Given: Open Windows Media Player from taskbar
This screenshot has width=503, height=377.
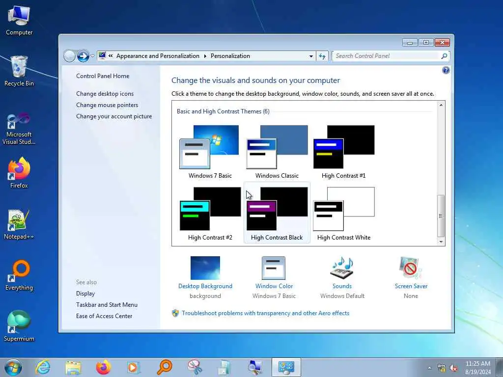Looking at the screenshot, I should (133, 367).
